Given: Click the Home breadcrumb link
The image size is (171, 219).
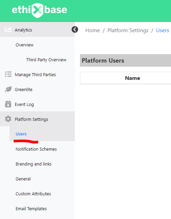Looking at the screenshot, I should (x=93, y=30).
